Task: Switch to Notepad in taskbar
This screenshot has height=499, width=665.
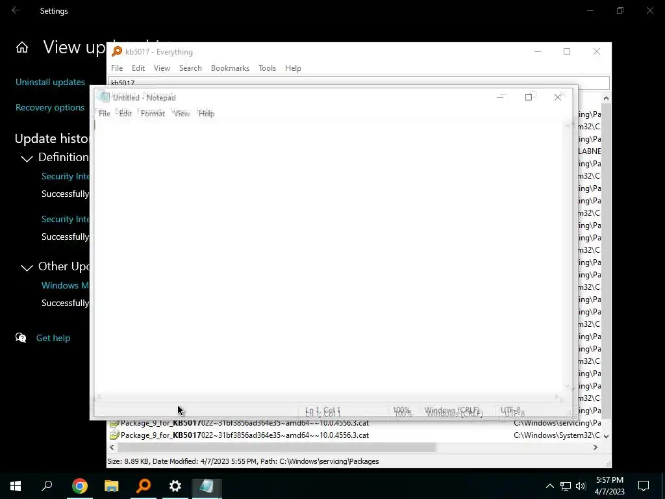Action: click(x=207, y=486)
